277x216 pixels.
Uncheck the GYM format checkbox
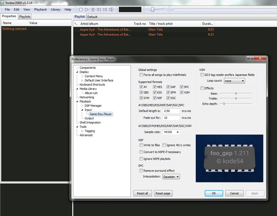click(x=141, y=98)
